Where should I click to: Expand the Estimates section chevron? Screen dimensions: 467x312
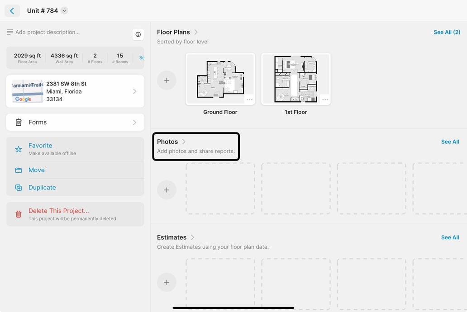pyautogui.click(x=192, y=237)
